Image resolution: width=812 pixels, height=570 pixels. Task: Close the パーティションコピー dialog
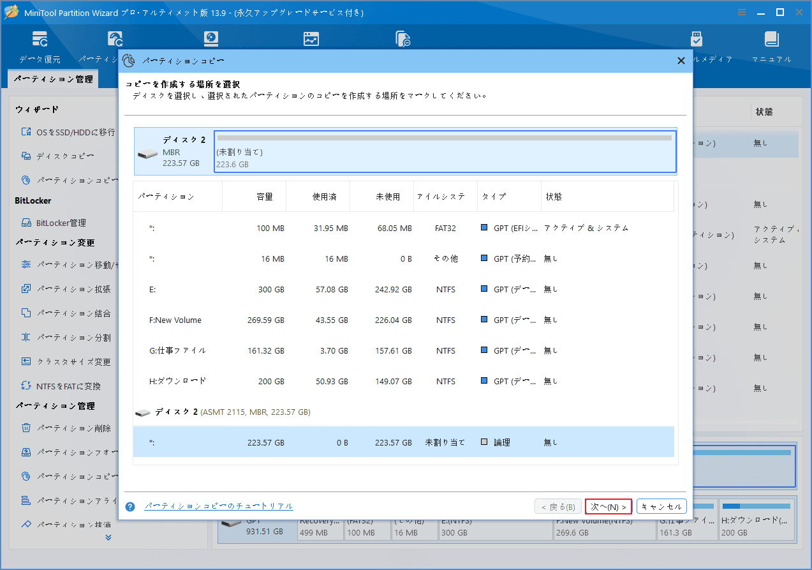click(681, 61)
